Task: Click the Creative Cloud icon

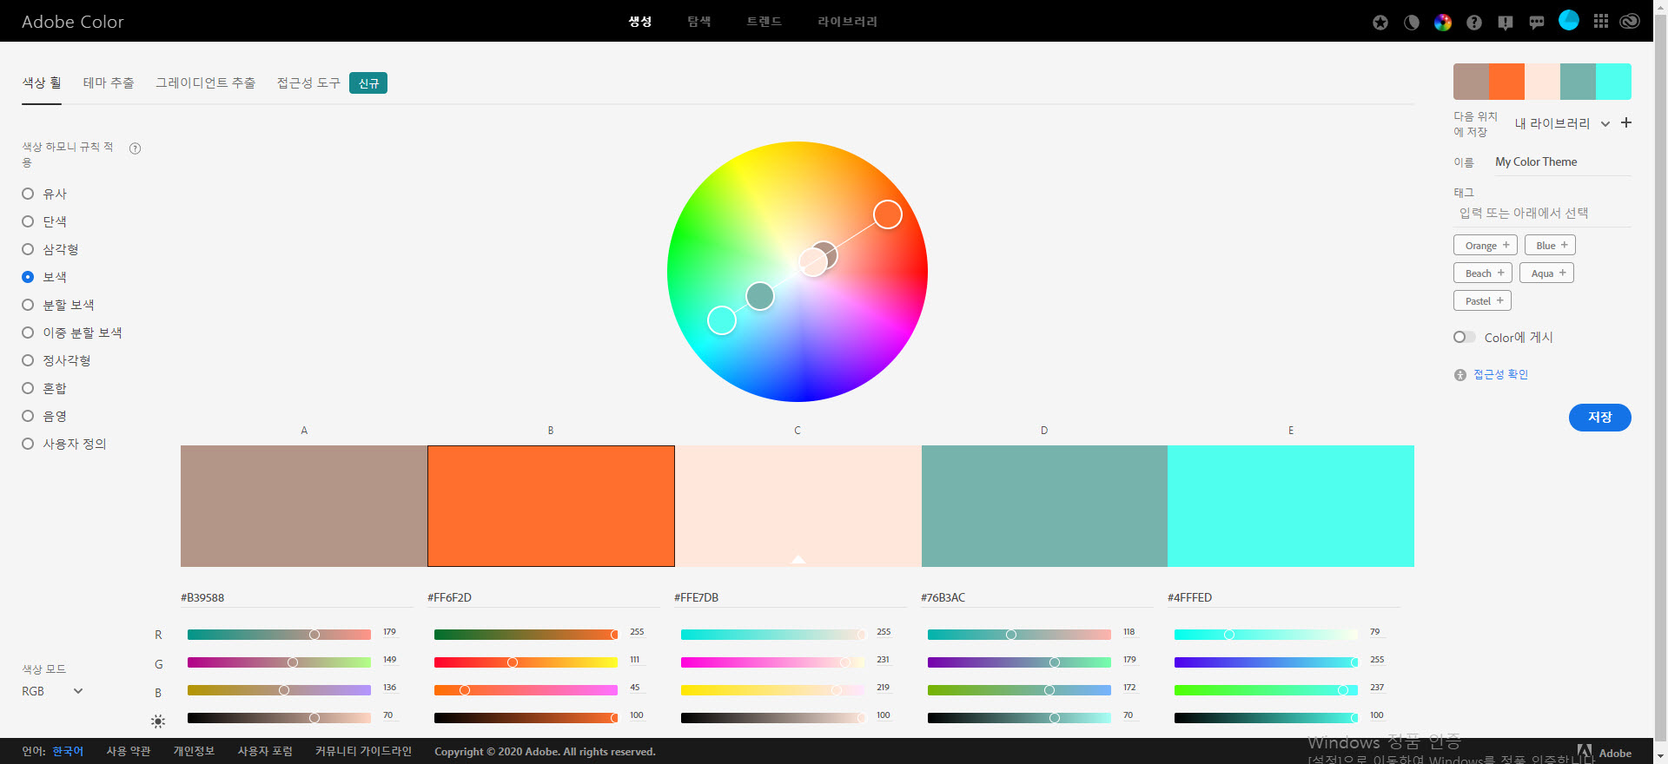Action: 1630,21
